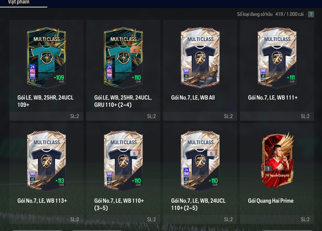Open the 109+ OVR Multi Class pack card
The width and height of the screenshot is (322, 231).
[x=46, y=57]
